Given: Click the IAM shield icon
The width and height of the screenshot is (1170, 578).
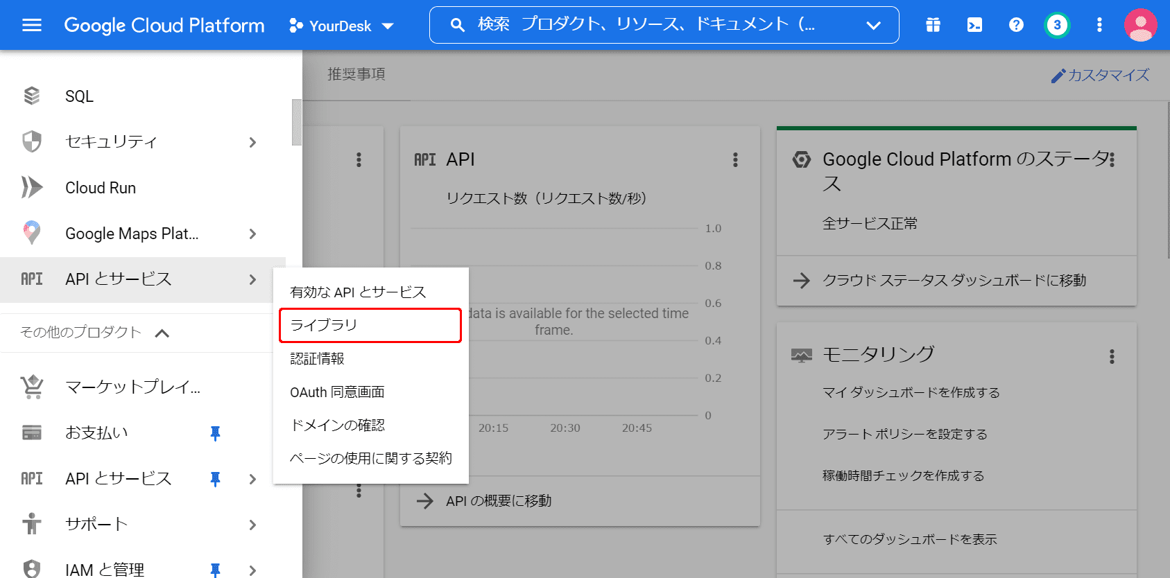Looking at the screenshot, I should click(32, 569).
